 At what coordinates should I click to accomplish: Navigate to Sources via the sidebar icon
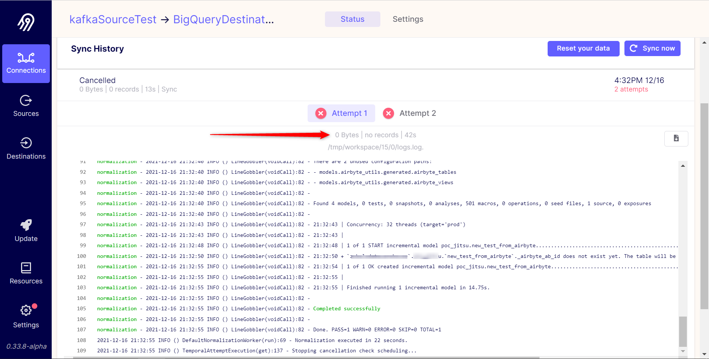(x=26, y=106)
